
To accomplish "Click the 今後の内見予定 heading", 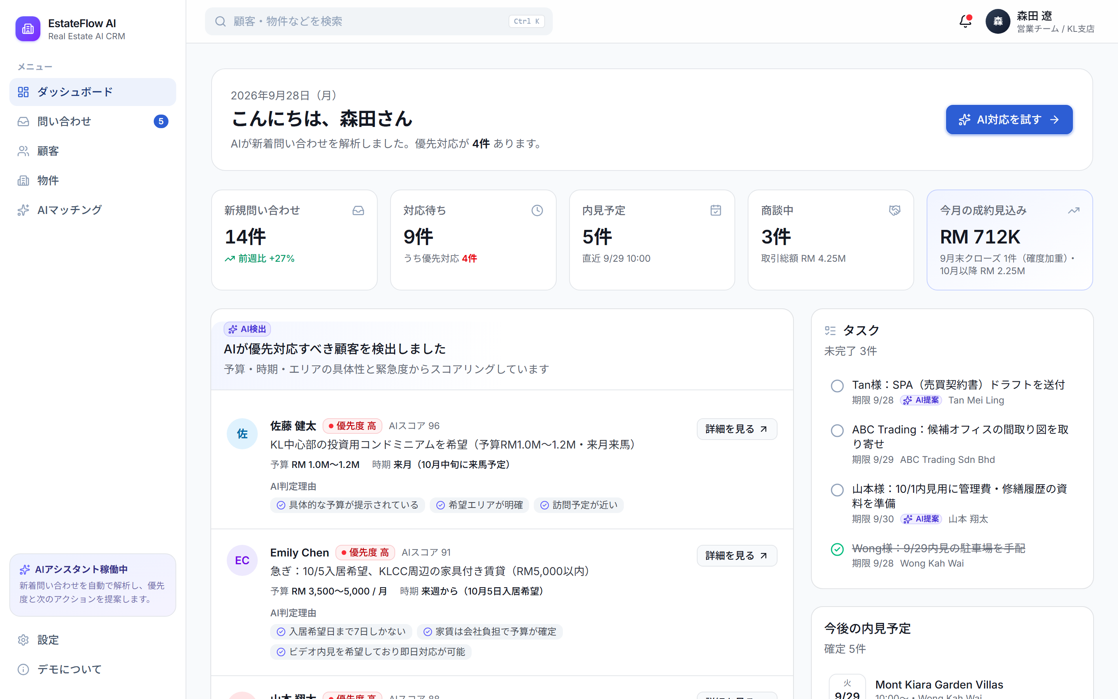I will pyautogui.click(x=867, y=628).
